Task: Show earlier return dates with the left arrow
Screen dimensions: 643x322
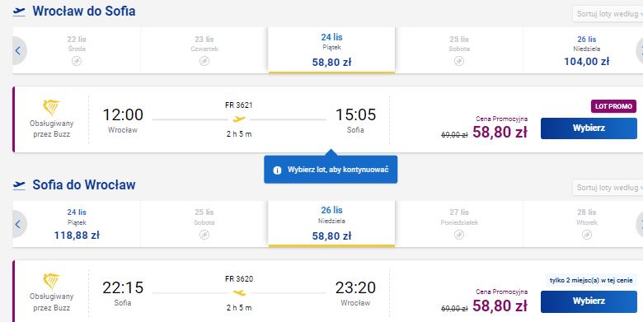Action: 18,224
